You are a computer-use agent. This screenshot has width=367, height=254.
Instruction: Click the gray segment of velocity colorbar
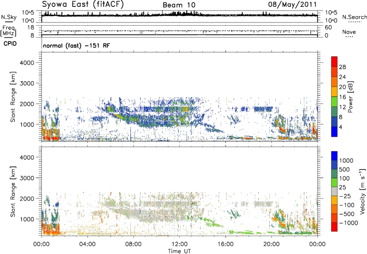[334, 191]
